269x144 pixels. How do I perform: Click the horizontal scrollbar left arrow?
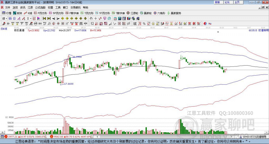coord(97,137)
